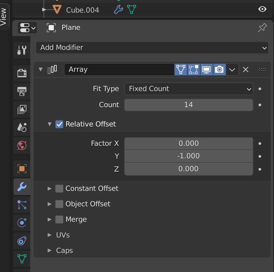Image resolution: width=274 pixels, height=272 pixels.
Task: Click Cube.004 mesh data icon
Action: click(132, 9)
